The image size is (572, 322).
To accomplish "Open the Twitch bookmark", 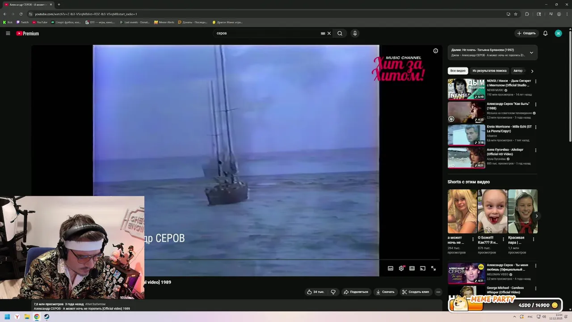I will (22, 22).
